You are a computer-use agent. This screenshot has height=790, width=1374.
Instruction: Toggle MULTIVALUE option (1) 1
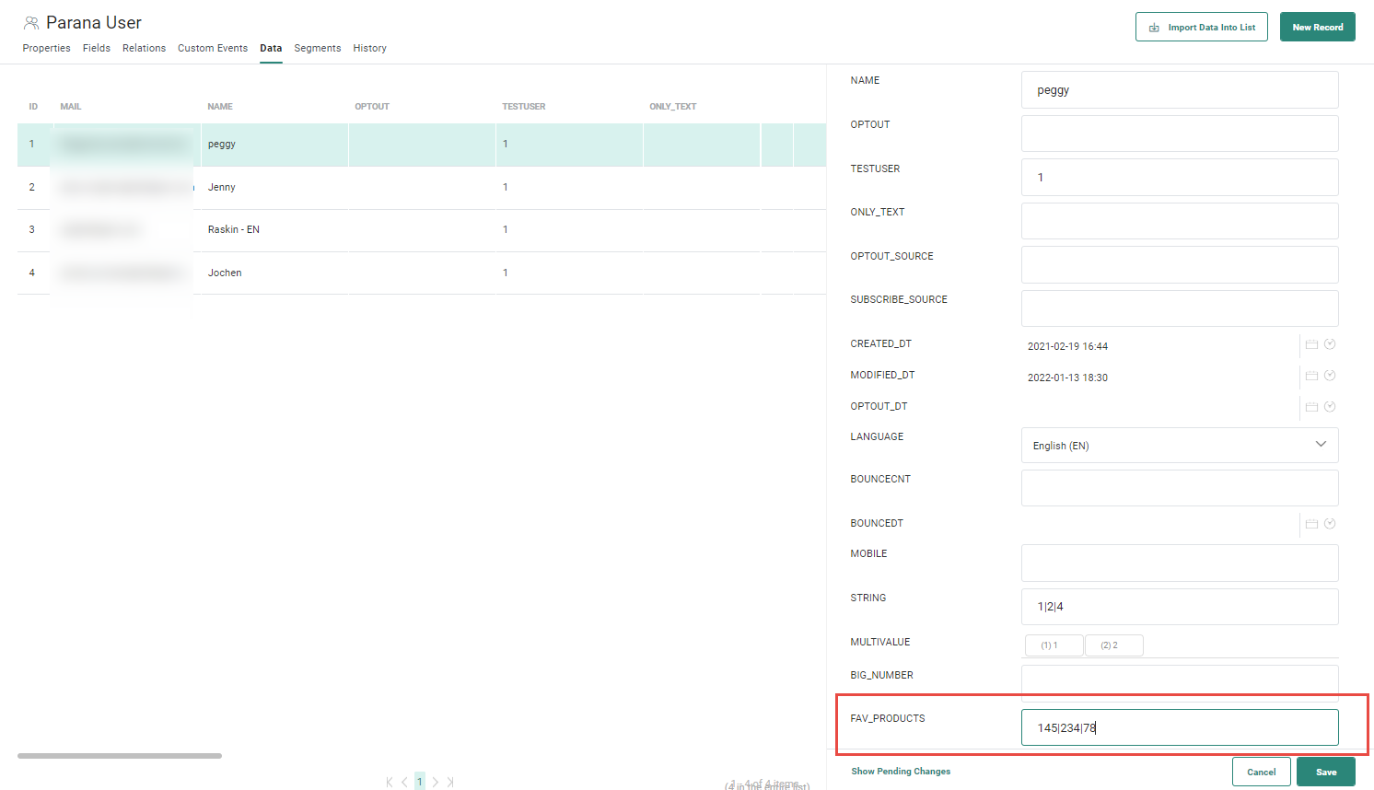1054,645
